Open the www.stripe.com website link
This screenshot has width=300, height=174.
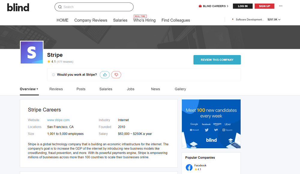pyautogui.click(x=58, y=120)
